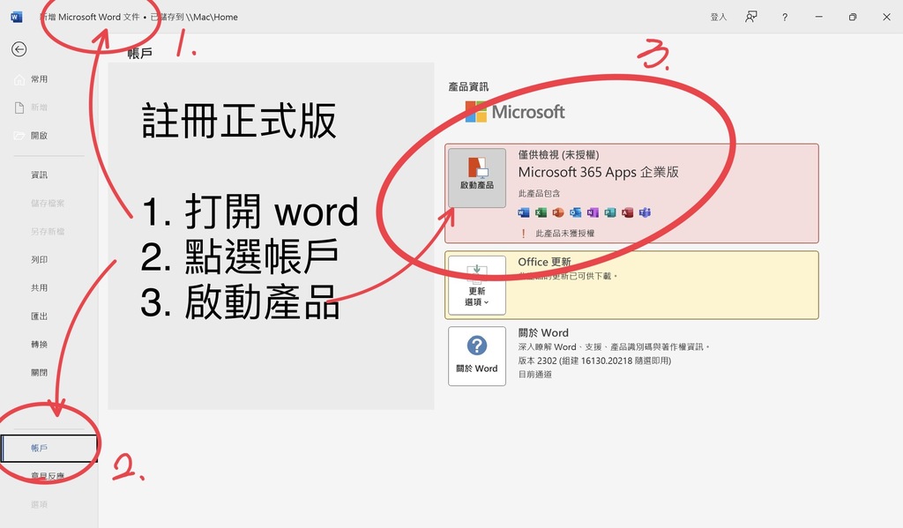Click 關閉 (Close) in the sidebar
The height and width of the screenshot is (528, 903).
click(x=39, y=372)
